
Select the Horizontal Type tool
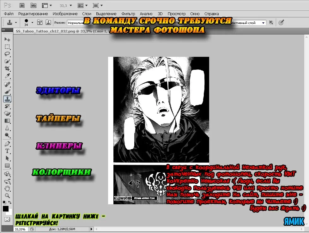7,151
